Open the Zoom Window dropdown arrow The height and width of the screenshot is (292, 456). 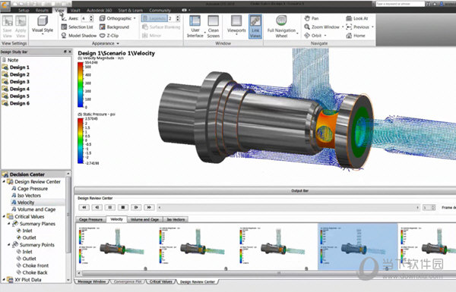coord(343,27)
